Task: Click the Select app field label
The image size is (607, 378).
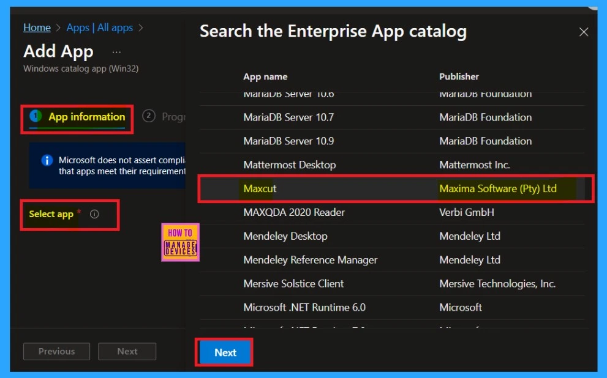Action: tap(51, 213)
